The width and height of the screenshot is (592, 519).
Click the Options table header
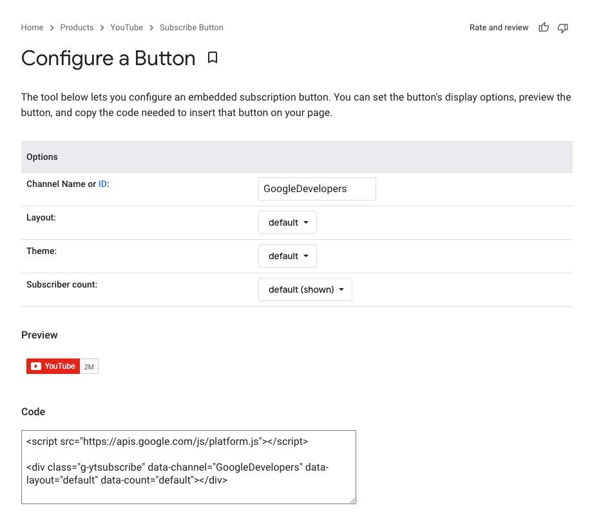click(297, 157)
